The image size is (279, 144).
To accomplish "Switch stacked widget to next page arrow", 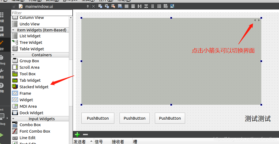I will (x=259, y=20).
